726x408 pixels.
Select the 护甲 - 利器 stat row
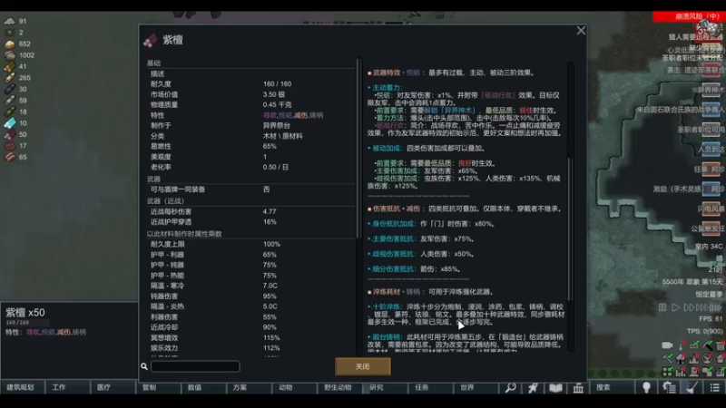click(x=251, y=255)
